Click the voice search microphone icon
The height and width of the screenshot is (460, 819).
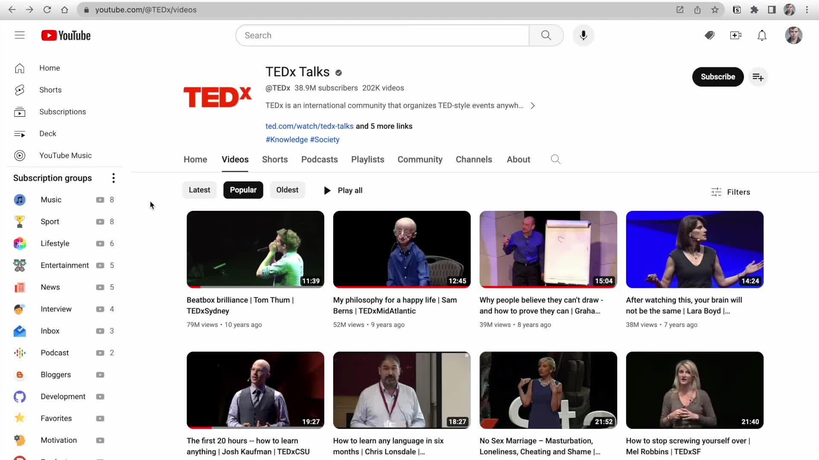coord(583,35)
